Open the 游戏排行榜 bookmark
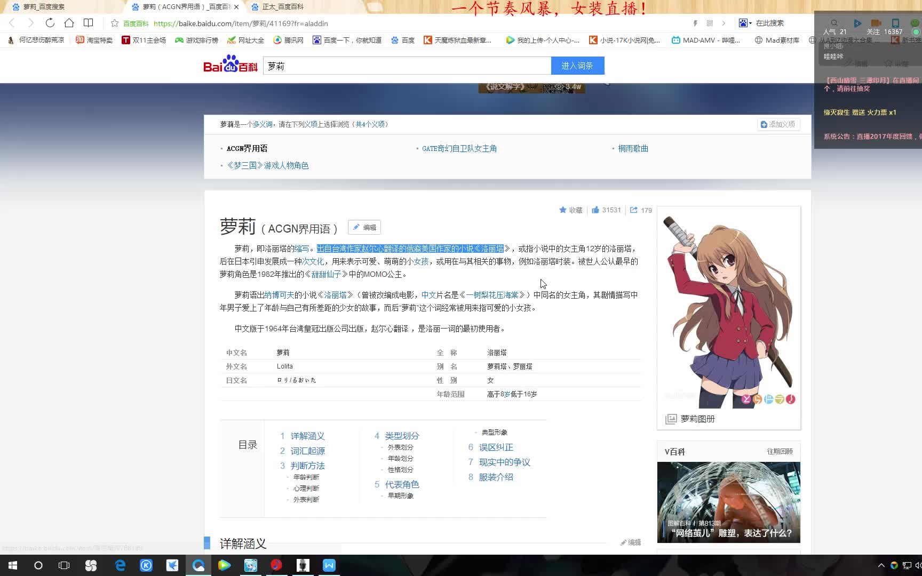 coord(197,40)
